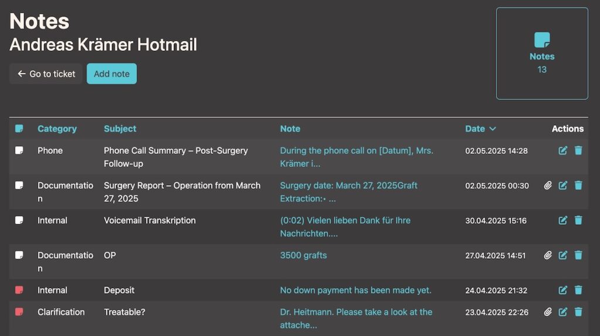This screenshot has width=600, height=336.
Task: Go back to ticket
Action: 46,74
